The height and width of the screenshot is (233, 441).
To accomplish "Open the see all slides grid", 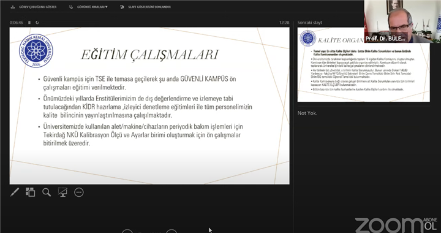I will tap(31, 192).
